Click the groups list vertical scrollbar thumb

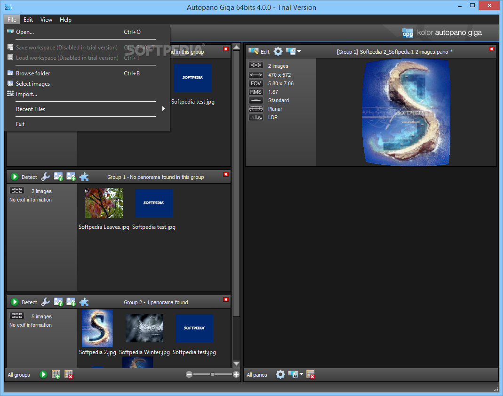coord(236,183)
